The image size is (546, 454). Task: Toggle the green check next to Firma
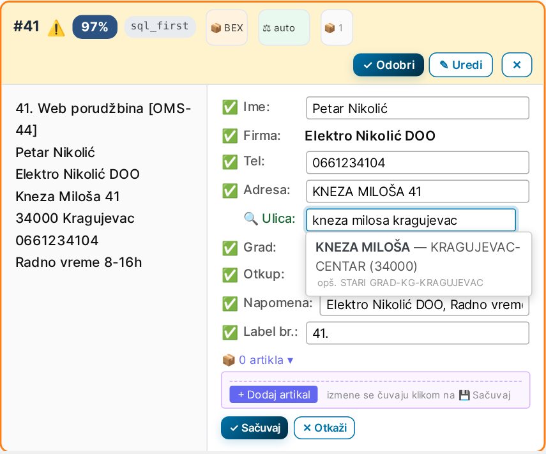tap(230, 136)
